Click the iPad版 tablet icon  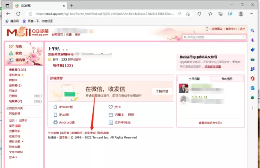coord(55,115)
